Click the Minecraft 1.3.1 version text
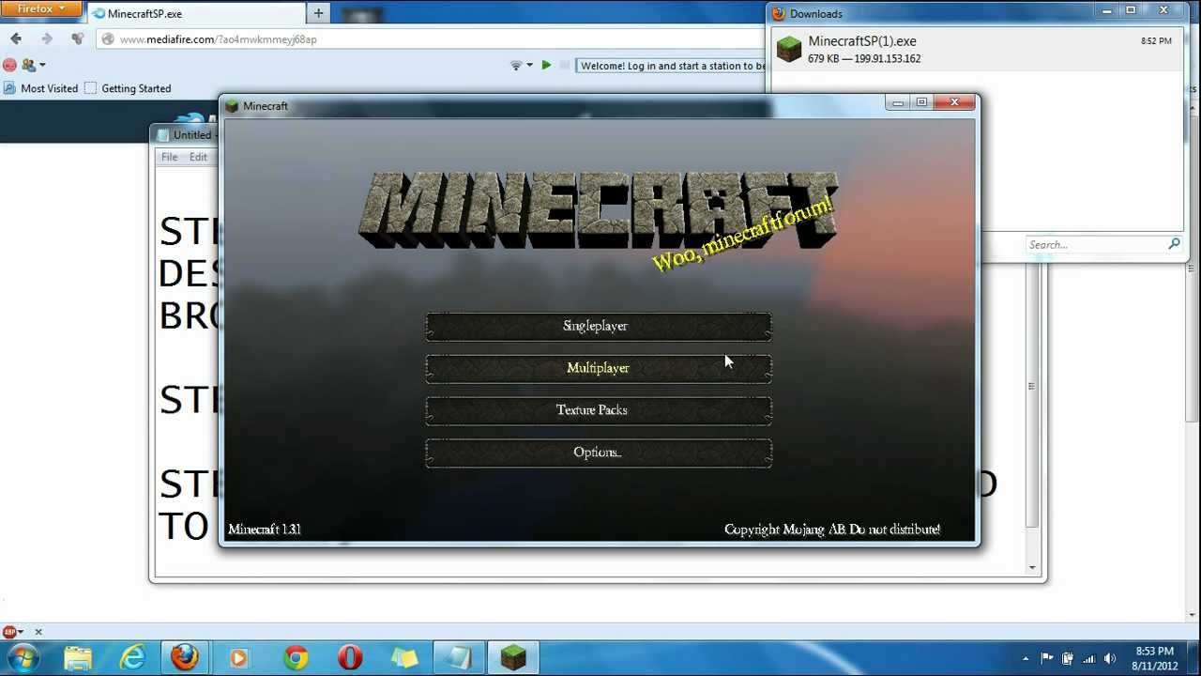 tap(265, 530)
